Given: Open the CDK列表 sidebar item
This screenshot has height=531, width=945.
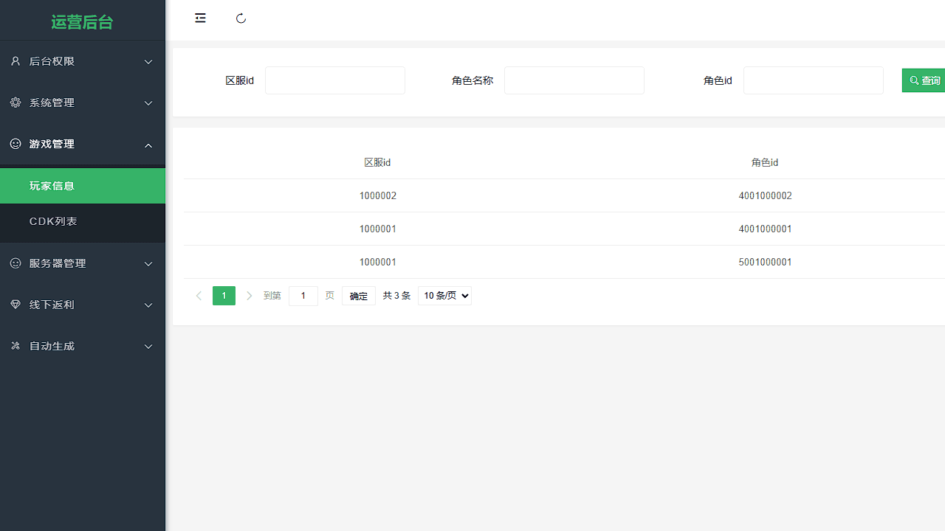Looking at the screenshot, I should coord(52,221).
